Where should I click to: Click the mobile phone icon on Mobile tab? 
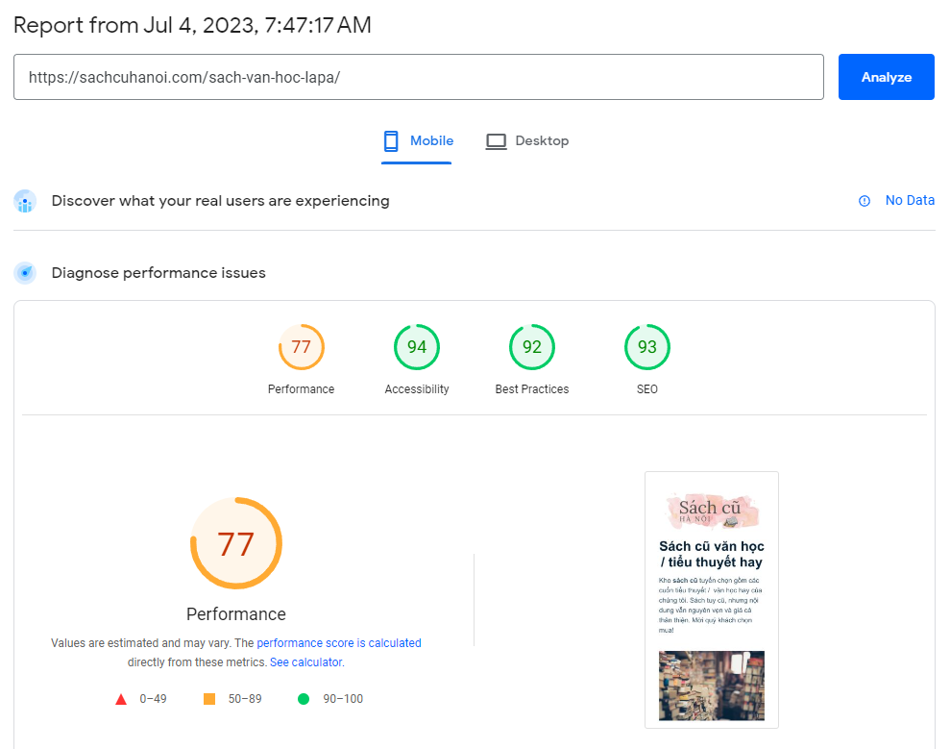(x=390, y=140)
